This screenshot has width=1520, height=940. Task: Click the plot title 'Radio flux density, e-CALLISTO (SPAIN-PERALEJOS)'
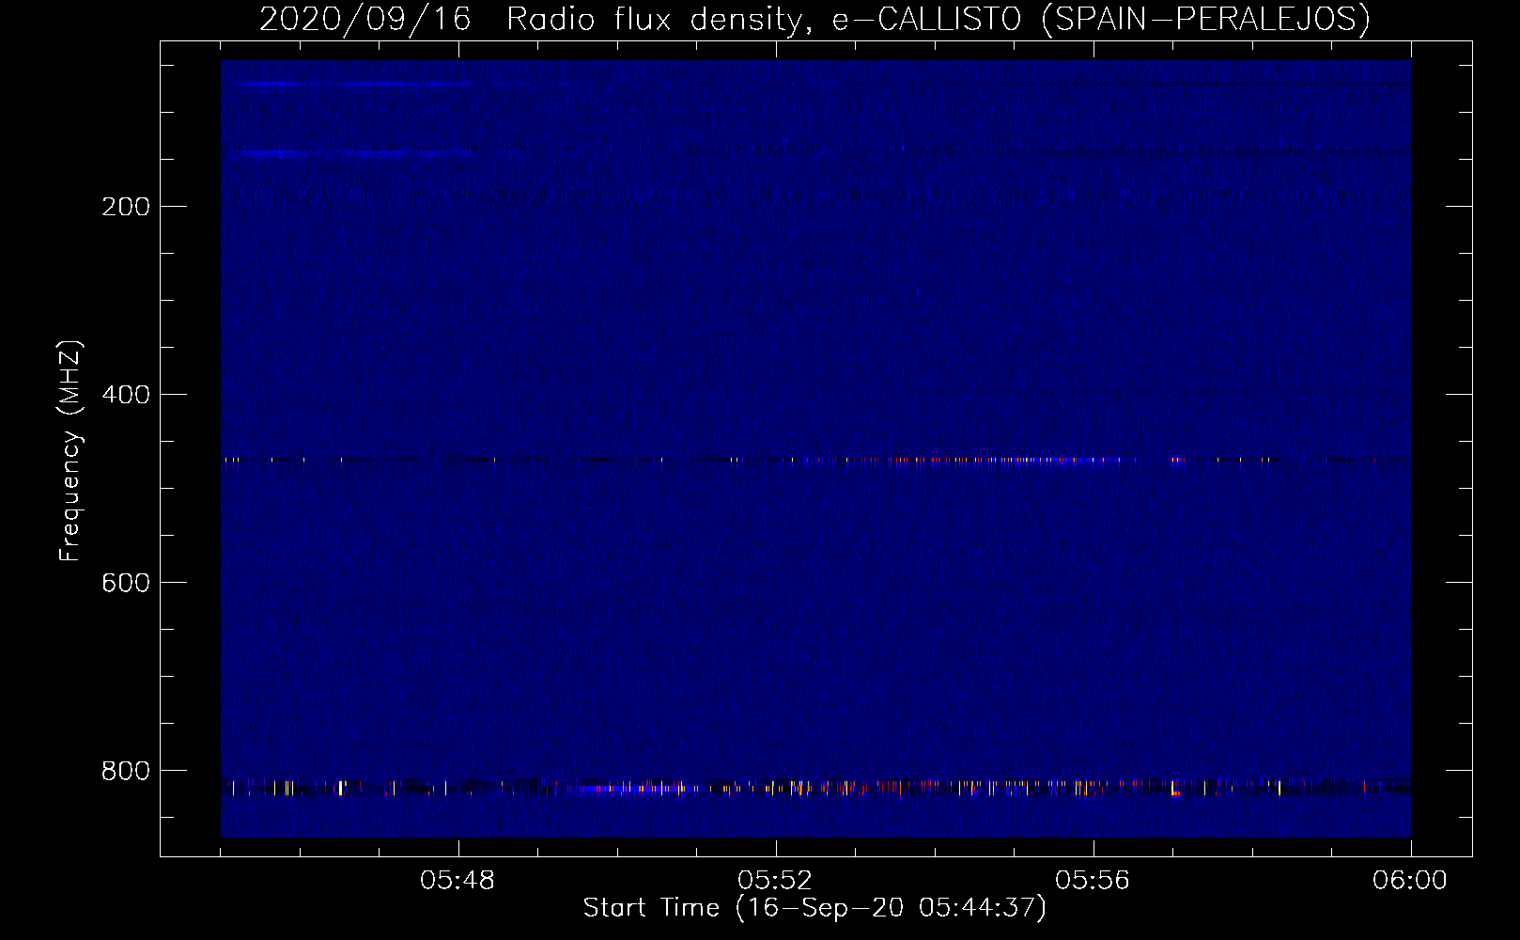coord(938,20)
